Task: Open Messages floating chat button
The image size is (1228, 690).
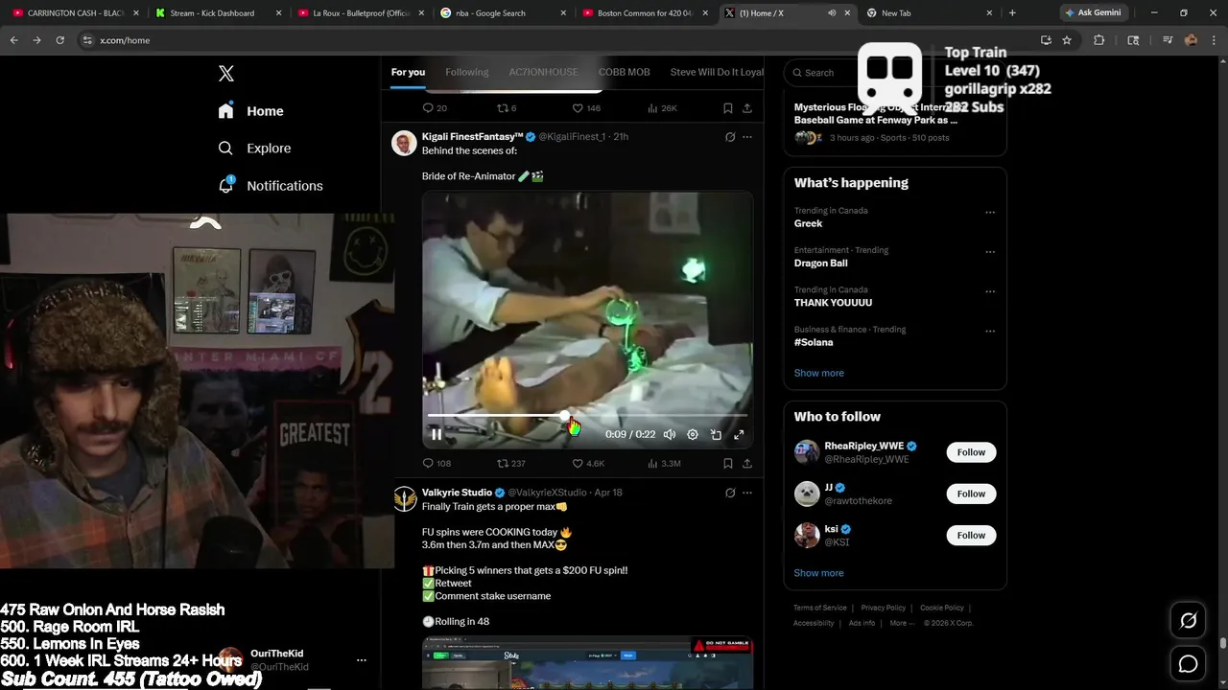Action: 1188,663
